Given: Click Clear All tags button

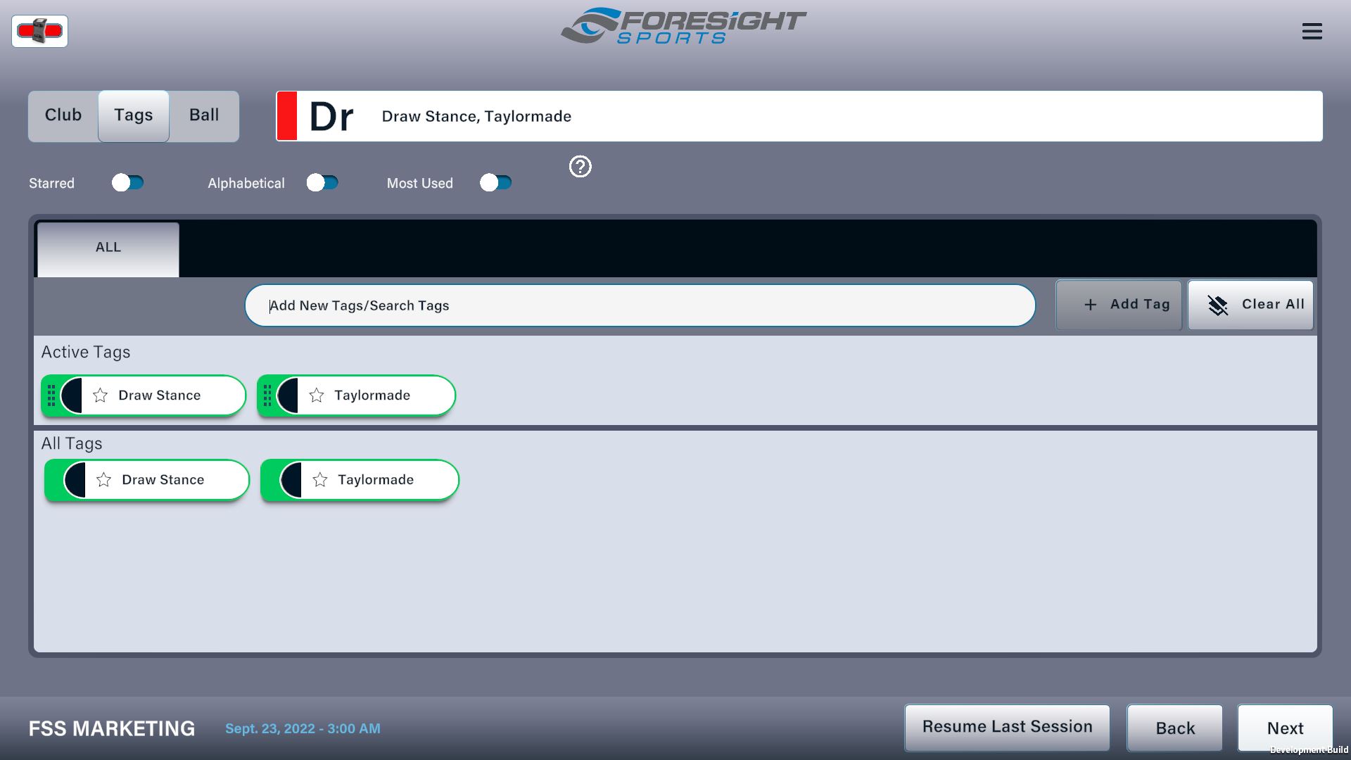Looking at the screenshot, I should (x=1250, y=305).
